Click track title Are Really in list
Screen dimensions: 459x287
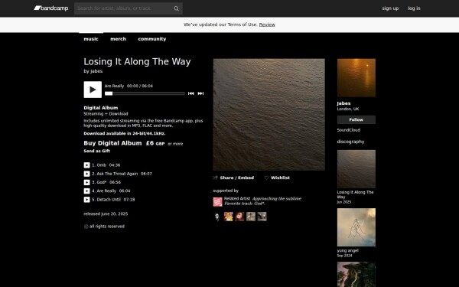[106, 191]
